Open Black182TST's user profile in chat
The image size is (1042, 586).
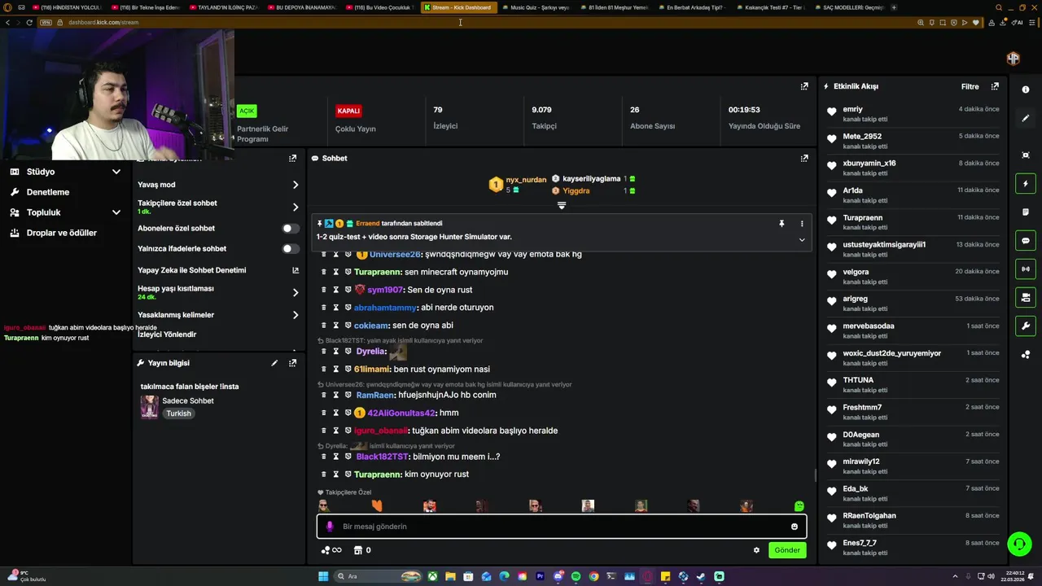click(383, 457)
